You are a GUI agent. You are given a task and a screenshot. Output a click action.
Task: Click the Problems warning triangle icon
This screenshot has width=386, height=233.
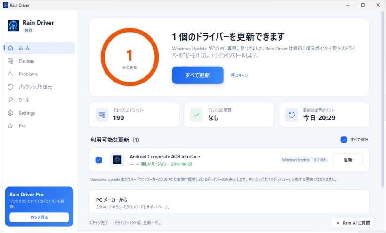coord(10,74)
